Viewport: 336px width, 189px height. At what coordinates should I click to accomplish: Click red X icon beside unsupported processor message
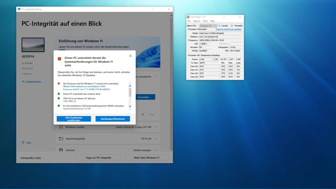pos(59,83)
